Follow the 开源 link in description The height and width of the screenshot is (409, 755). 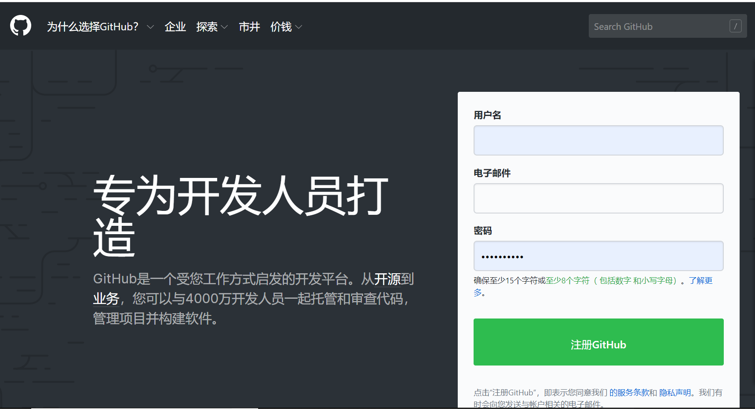(387, 279)
